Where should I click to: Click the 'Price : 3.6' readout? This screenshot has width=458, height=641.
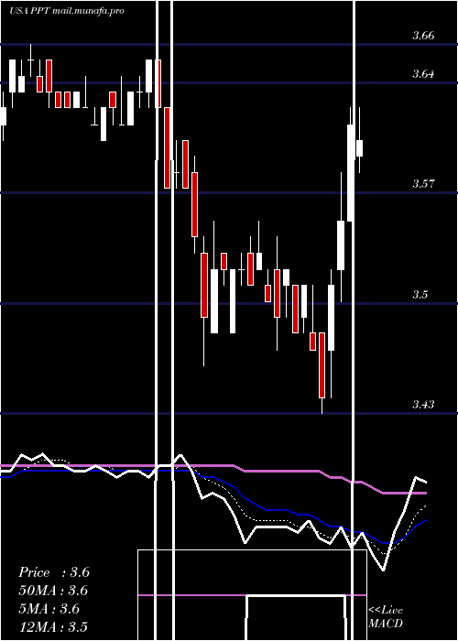point(54,572)
